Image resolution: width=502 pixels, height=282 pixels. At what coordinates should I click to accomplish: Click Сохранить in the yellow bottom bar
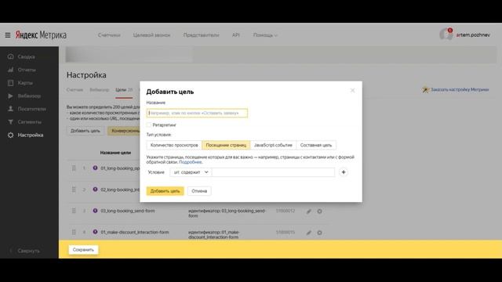click(83, 250)
